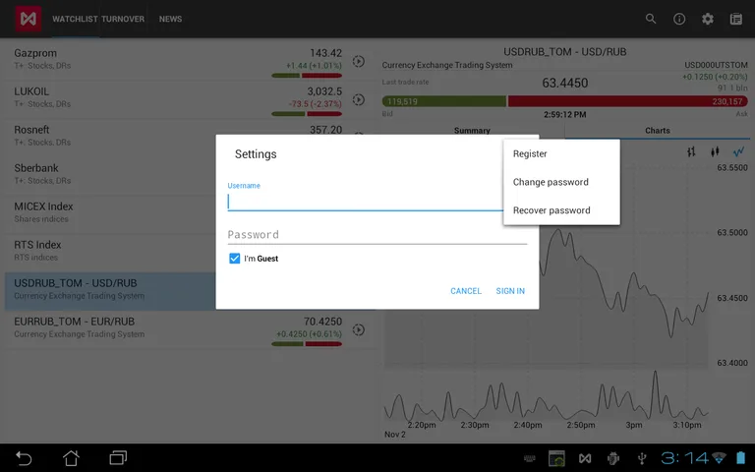
Task: Tap the Android home navigation icon
Action: (x=71, y=458)
